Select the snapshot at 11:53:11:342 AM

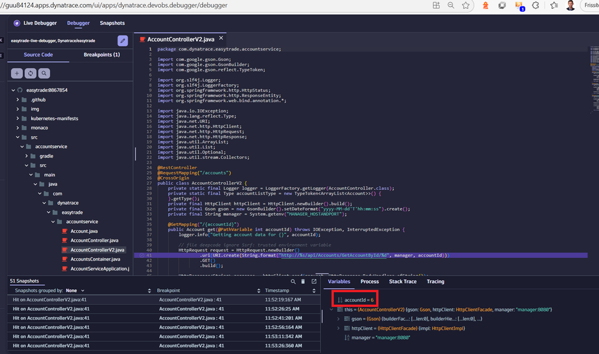click(x=164, y=337)
